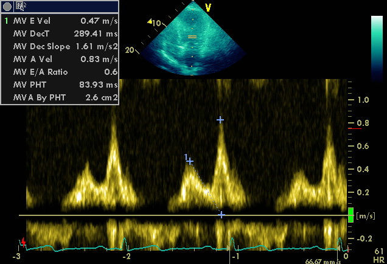The image size is (387, 264).
Task: Select the MV E/A Ratio entry
Action: tap(60, 72)
